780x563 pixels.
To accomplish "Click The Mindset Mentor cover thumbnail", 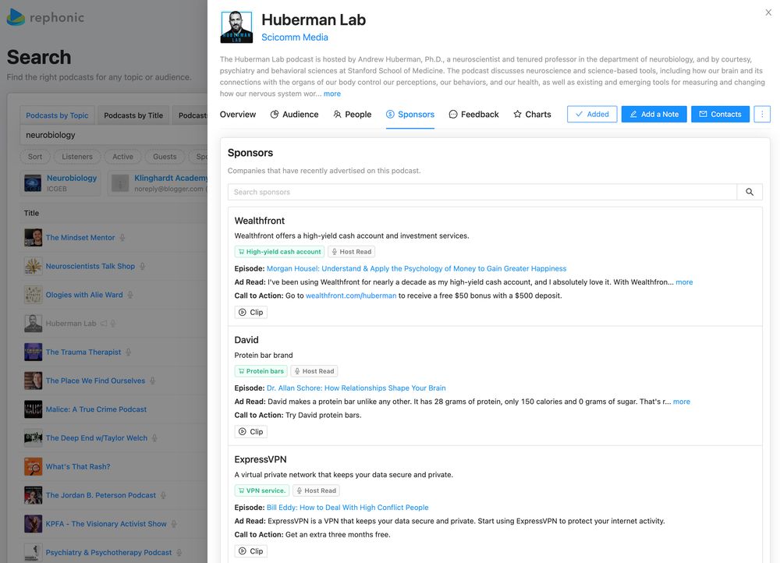I will click(x=34, y=238).
